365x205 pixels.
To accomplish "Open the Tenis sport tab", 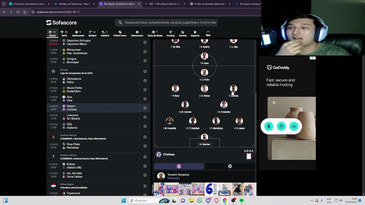I will pos(64,34).
